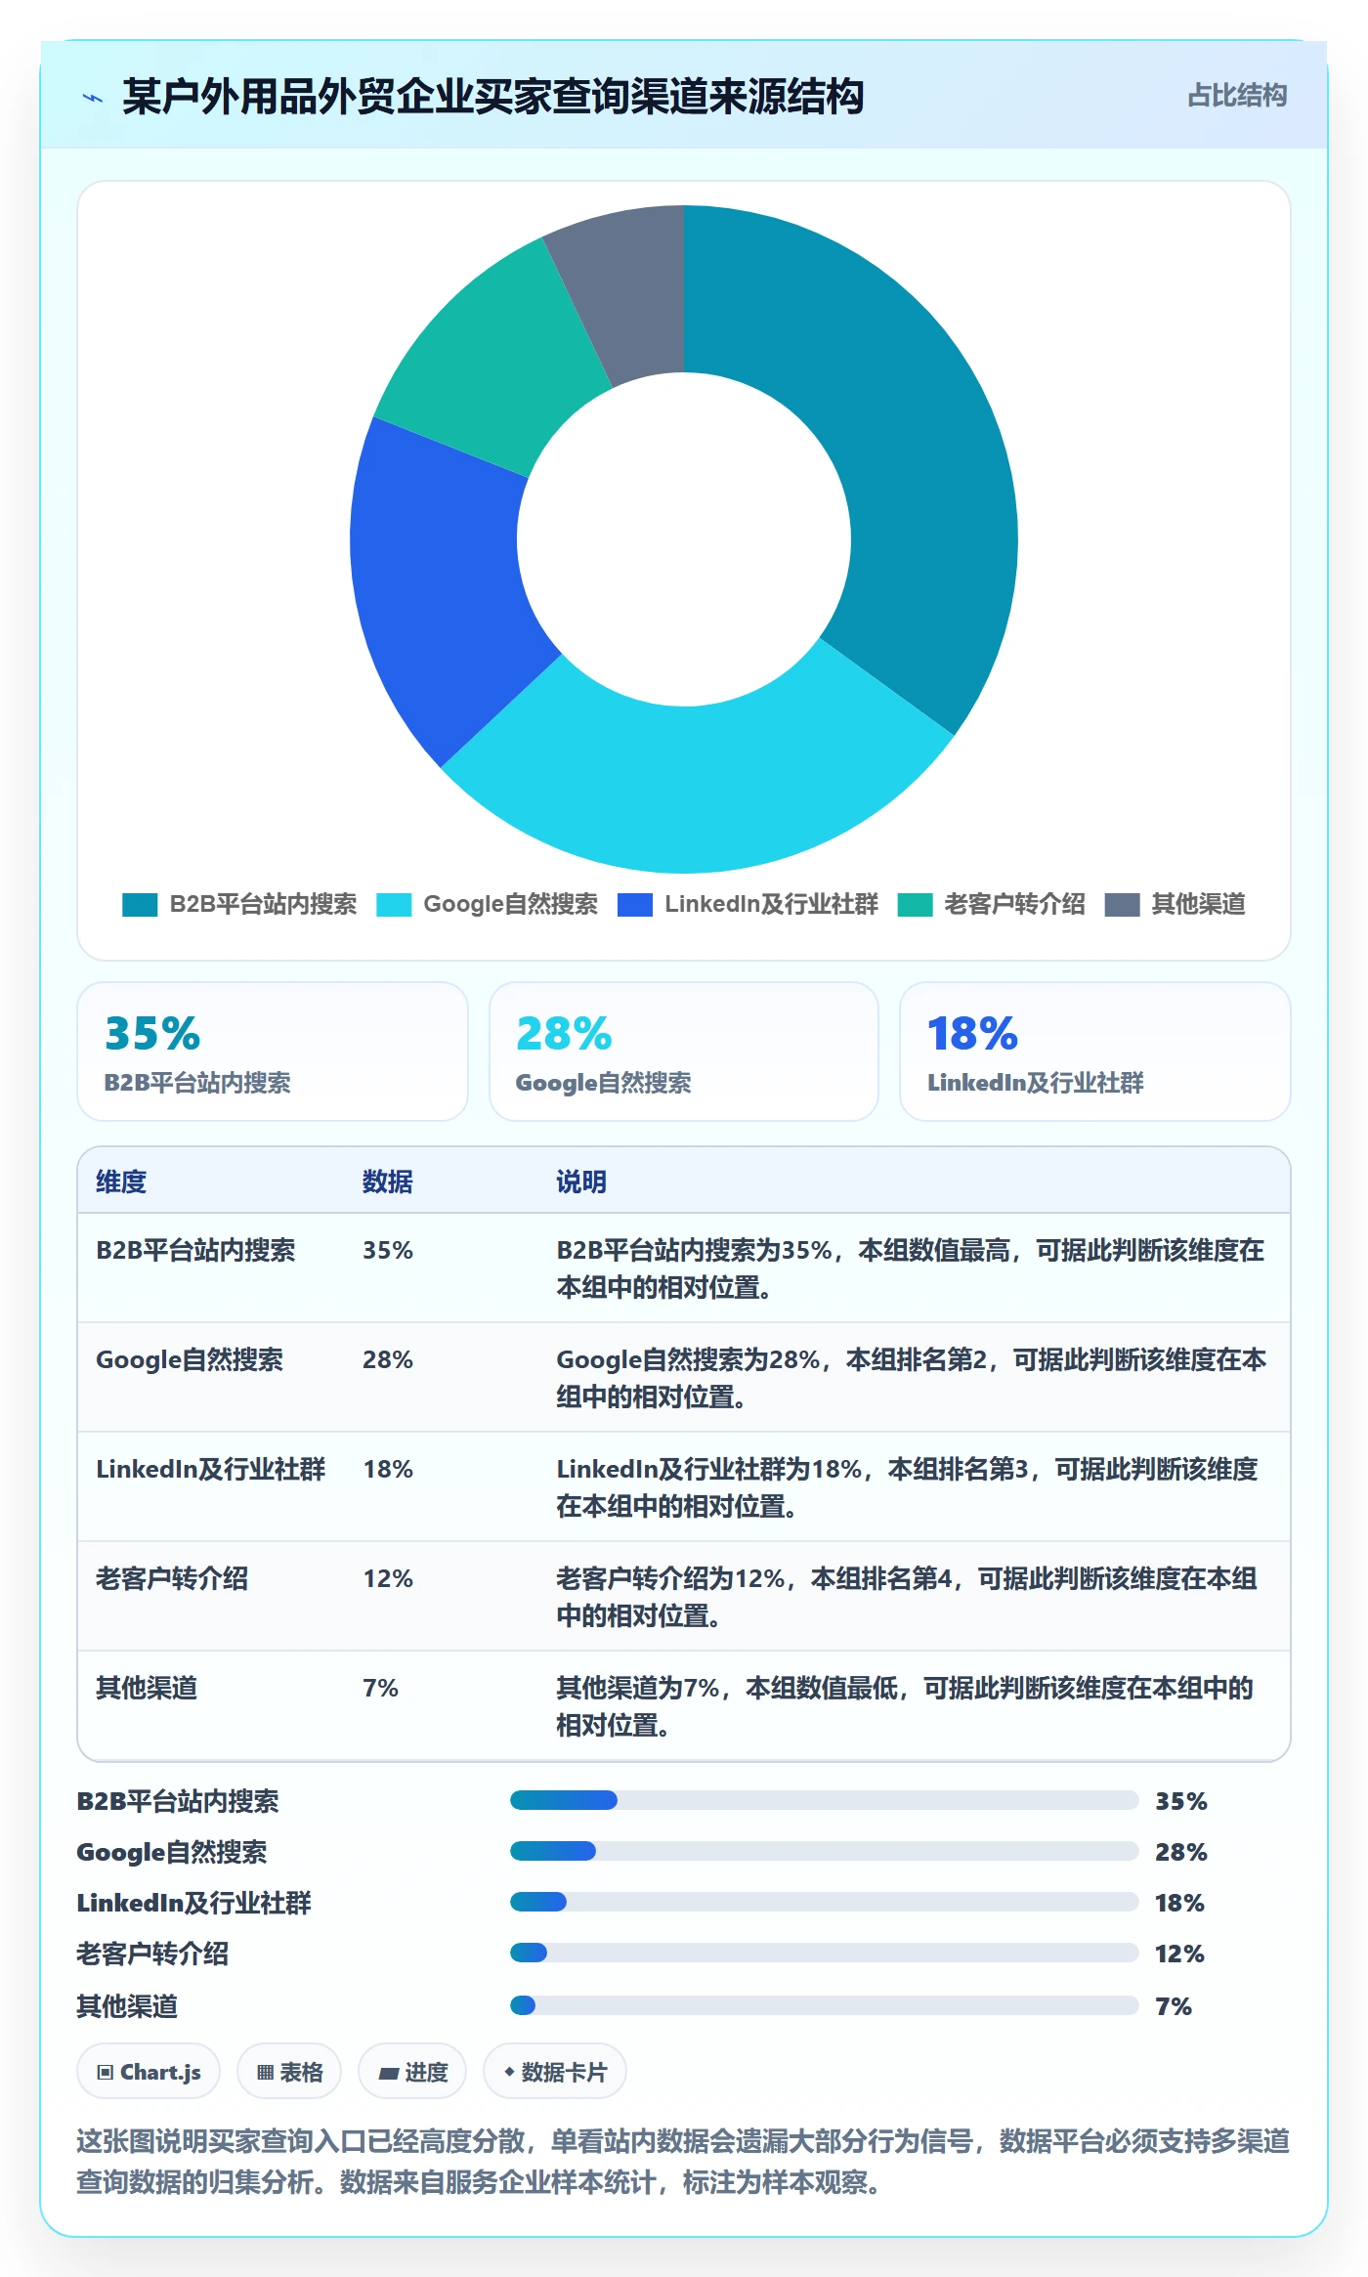Click the Google自然搜索 table row name
This screenshot has width=1368, height=2277.
[190, 1359]
